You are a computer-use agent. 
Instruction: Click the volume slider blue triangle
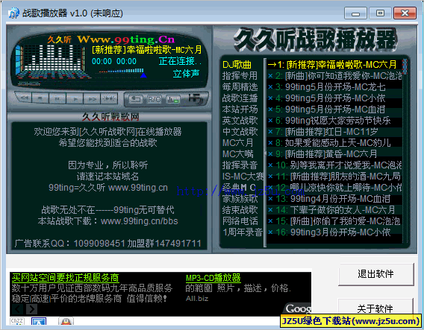(143, 75)
